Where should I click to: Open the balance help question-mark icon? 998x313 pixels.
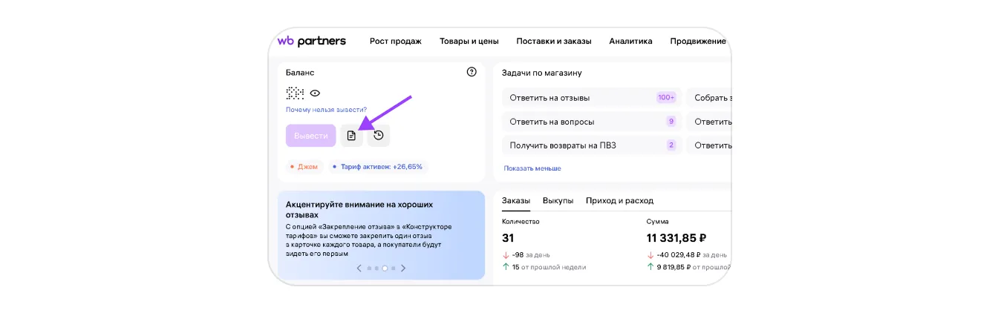click(472, 72)
